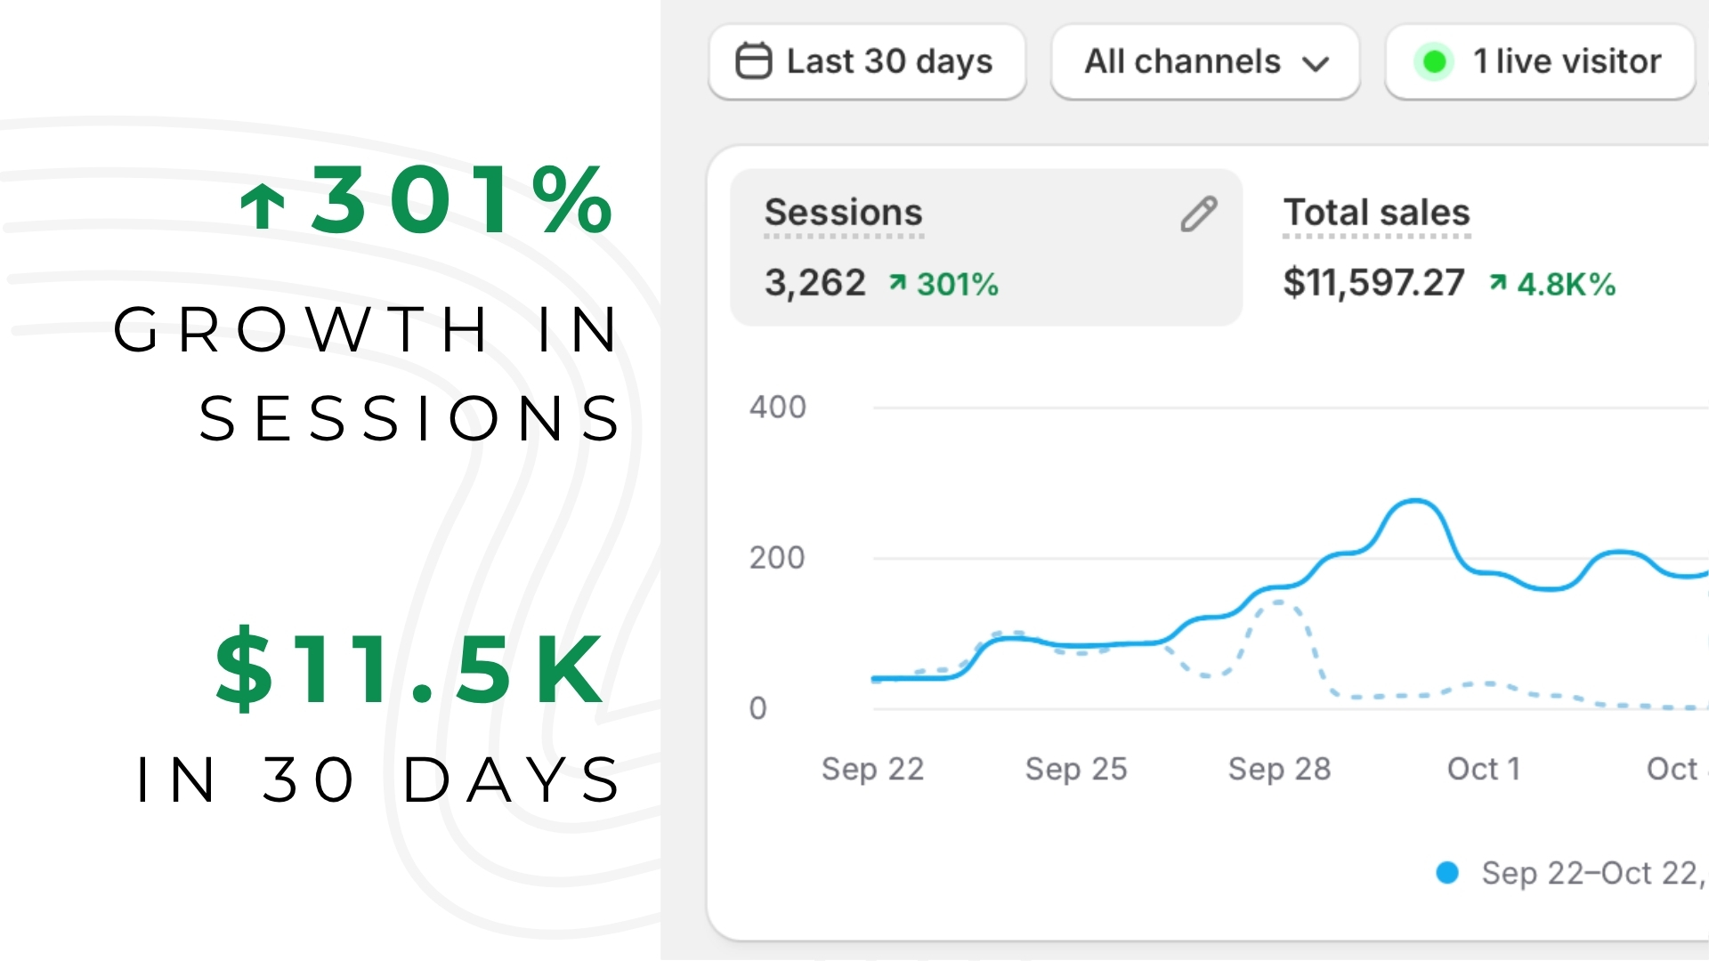Select the Sessions metric card

click(985, 247)
